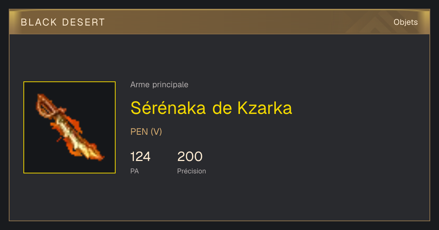Click the word Kzarka in the title
The height and width of the screenshot is (230, 439).
pos(264,108)
